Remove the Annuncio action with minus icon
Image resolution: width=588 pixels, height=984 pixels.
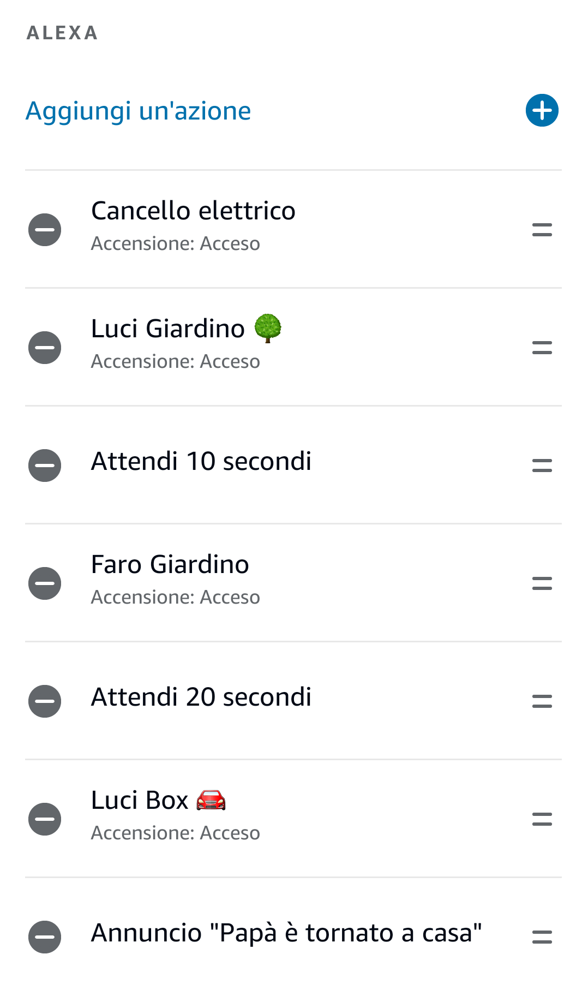[45, 937]
